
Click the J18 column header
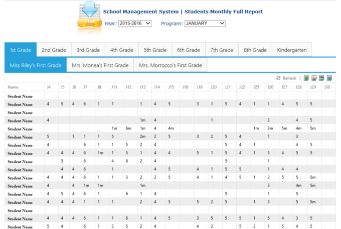(185, 87)
